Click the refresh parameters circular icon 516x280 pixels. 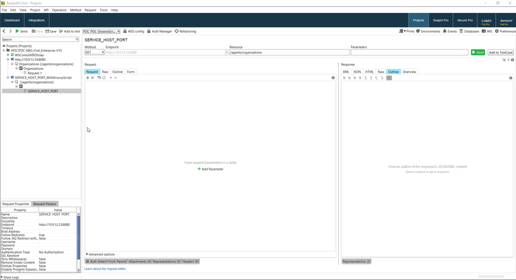[104, 78]
